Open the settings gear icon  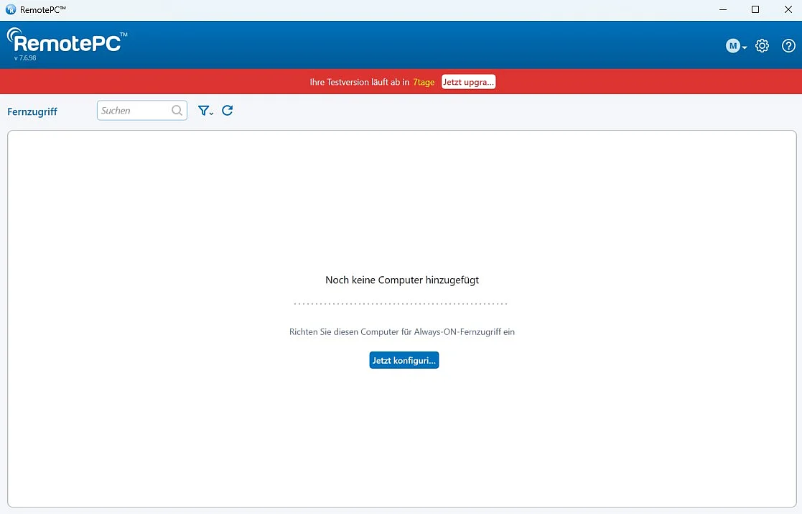pyautogui.click(x=762, y=45)
